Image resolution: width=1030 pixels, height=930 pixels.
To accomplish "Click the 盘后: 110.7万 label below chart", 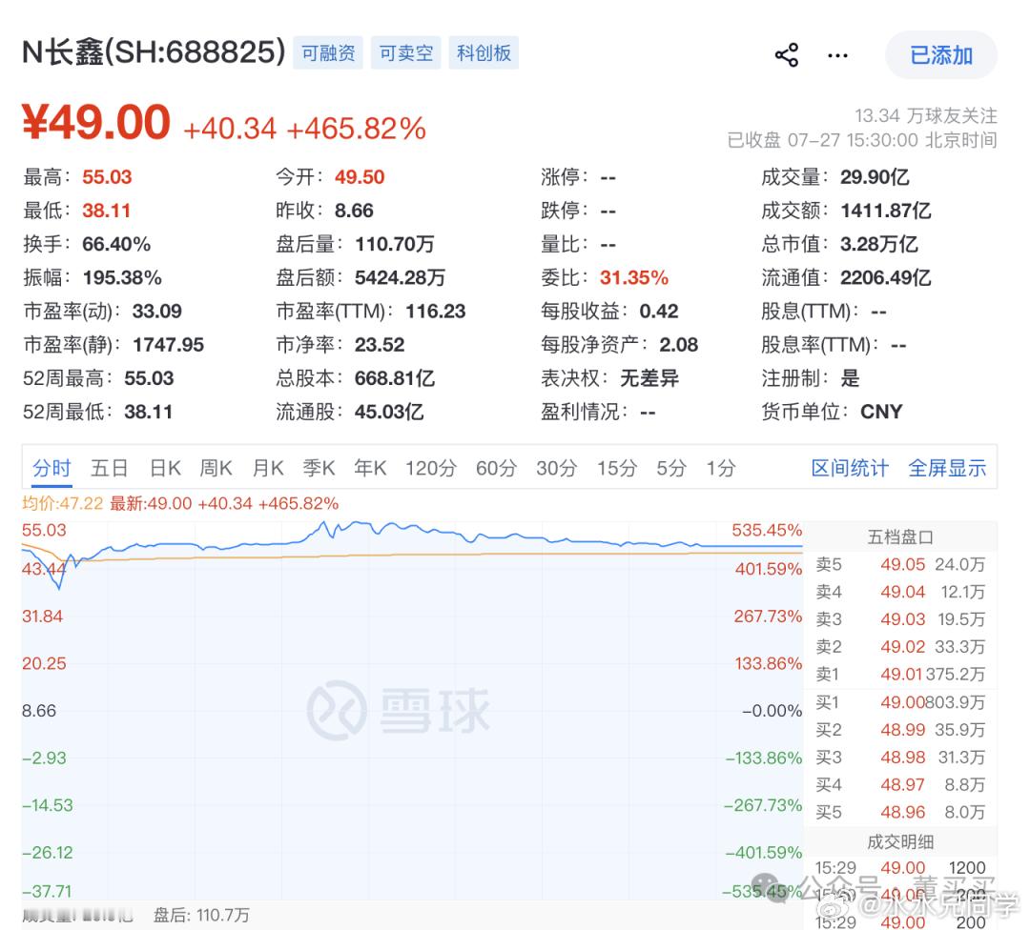I will pyautogui.click(x=201, y=914).
